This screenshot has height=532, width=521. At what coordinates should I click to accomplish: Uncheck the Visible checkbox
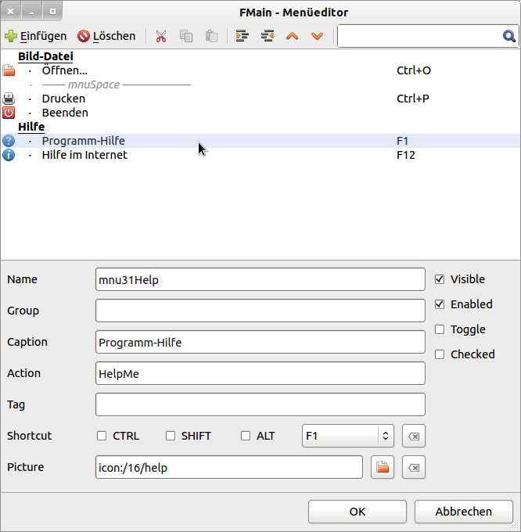click(440, 279)
